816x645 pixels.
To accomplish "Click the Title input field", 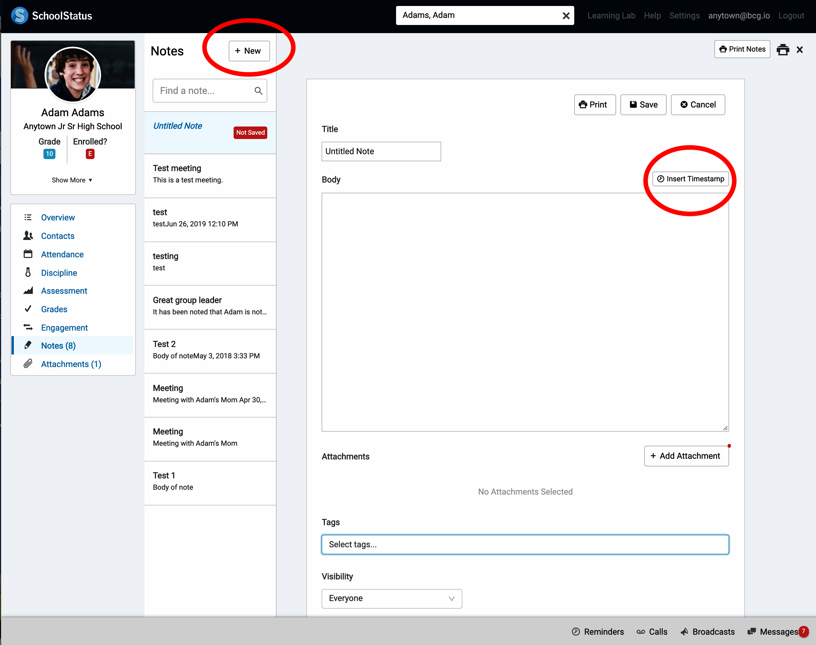I will pyautogui.click(x=381, y=151).
